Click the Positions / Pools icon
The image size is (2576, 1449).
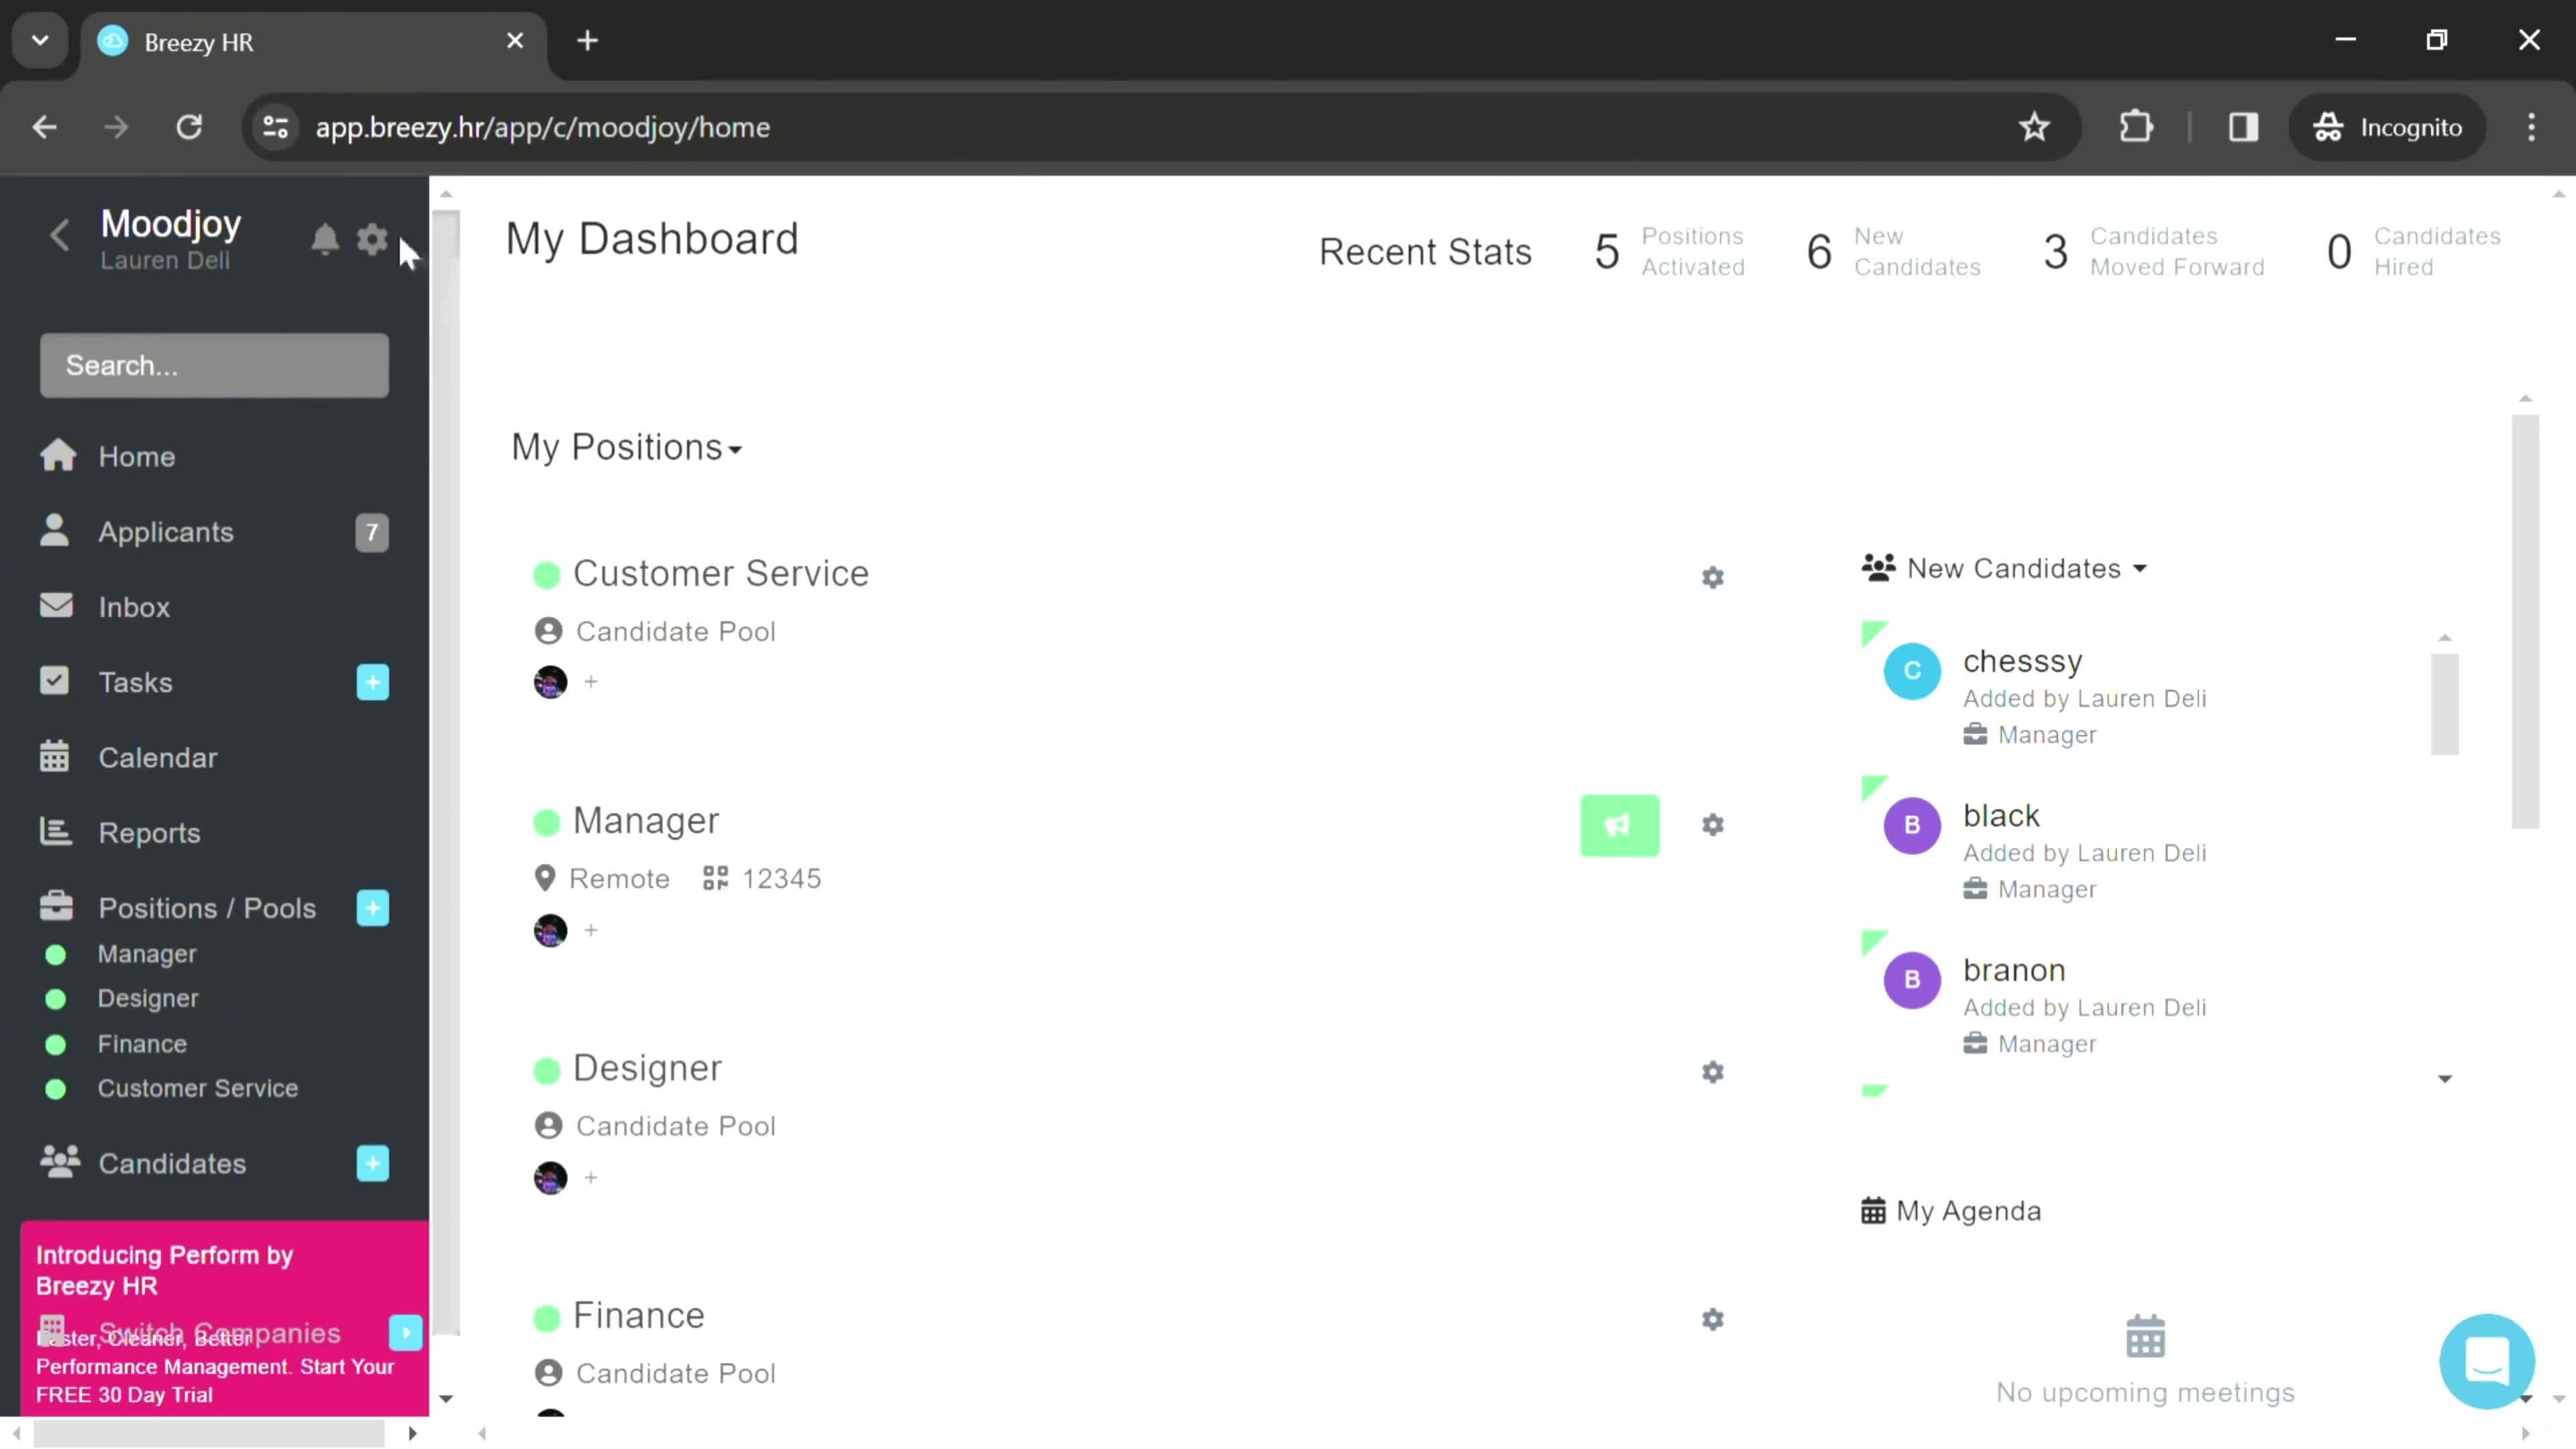point(56,908)
